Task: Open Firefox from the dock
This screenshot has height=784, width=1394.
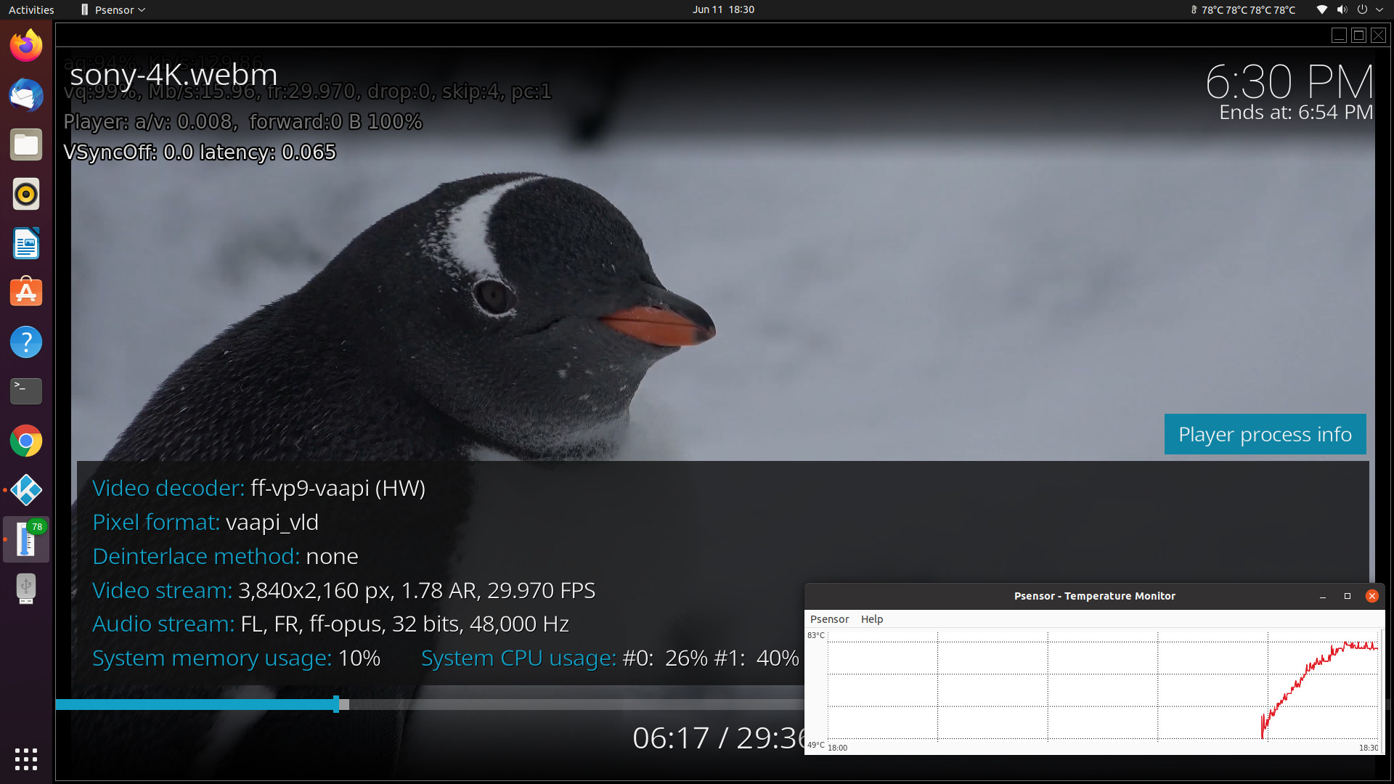Action: [26, 46]
